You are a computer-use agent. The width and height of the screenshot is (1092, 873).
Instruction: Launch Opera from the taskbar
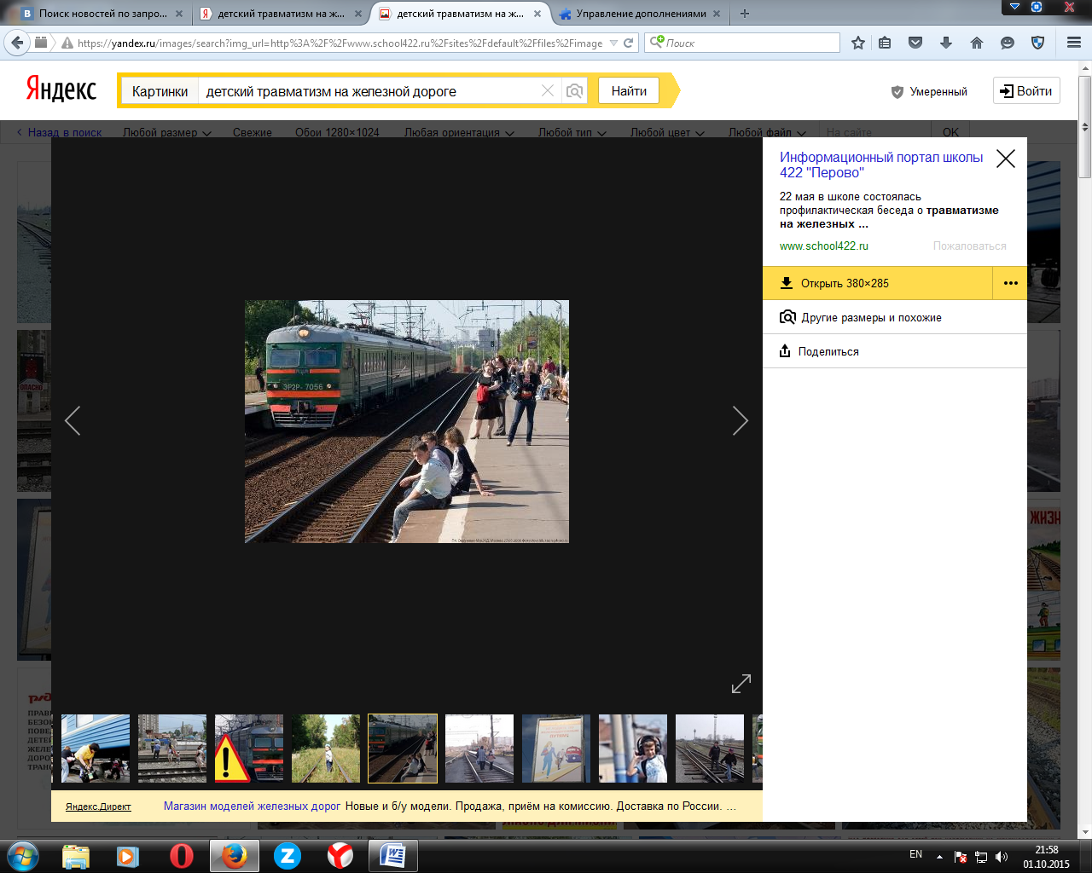point(182,855)
